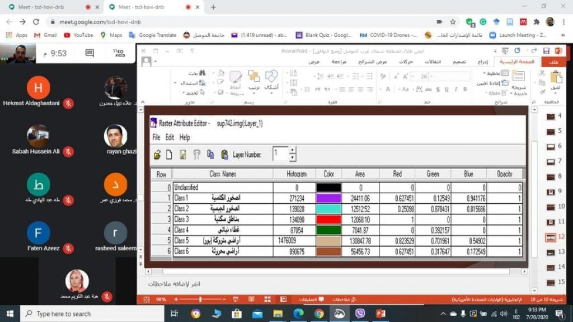573x322 pixels.
Task: Click the browser reload icon
Action: click(36, 22)
